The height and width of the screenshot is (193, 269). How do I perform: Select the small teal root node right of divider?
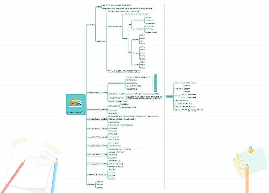(169, 96)
